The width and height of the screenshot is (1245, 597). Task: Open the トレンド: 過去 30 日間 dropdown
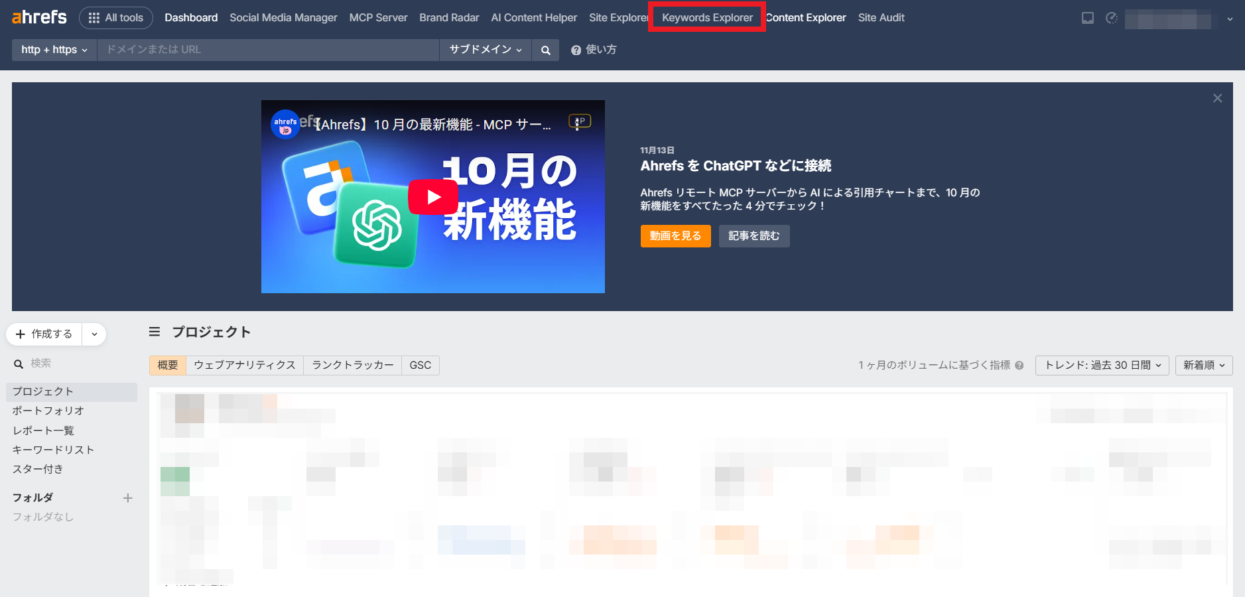[x=1101, y=365]
